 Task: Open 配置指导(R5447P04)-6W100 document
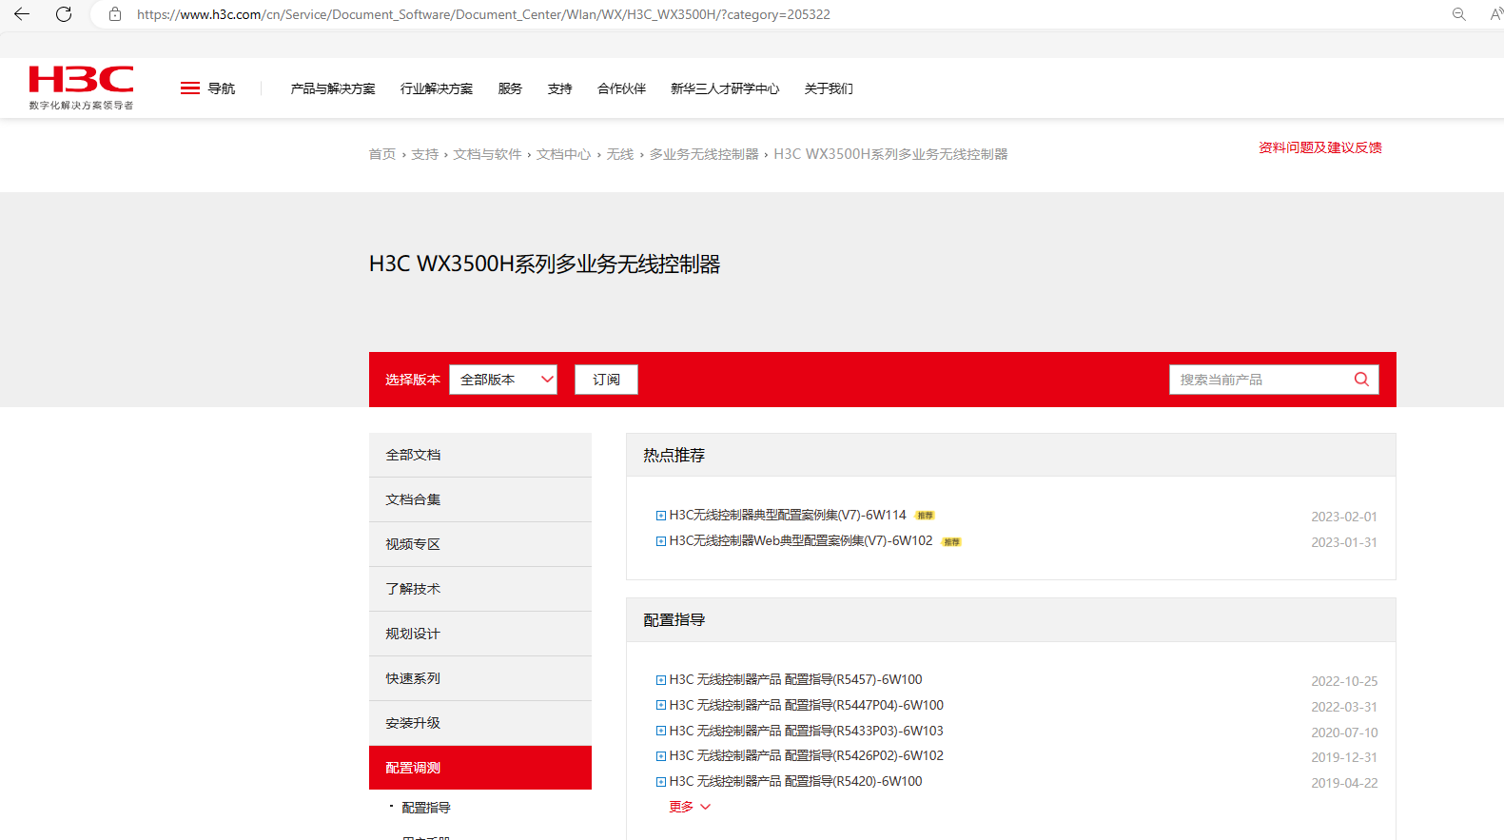[x=807, y=706]
